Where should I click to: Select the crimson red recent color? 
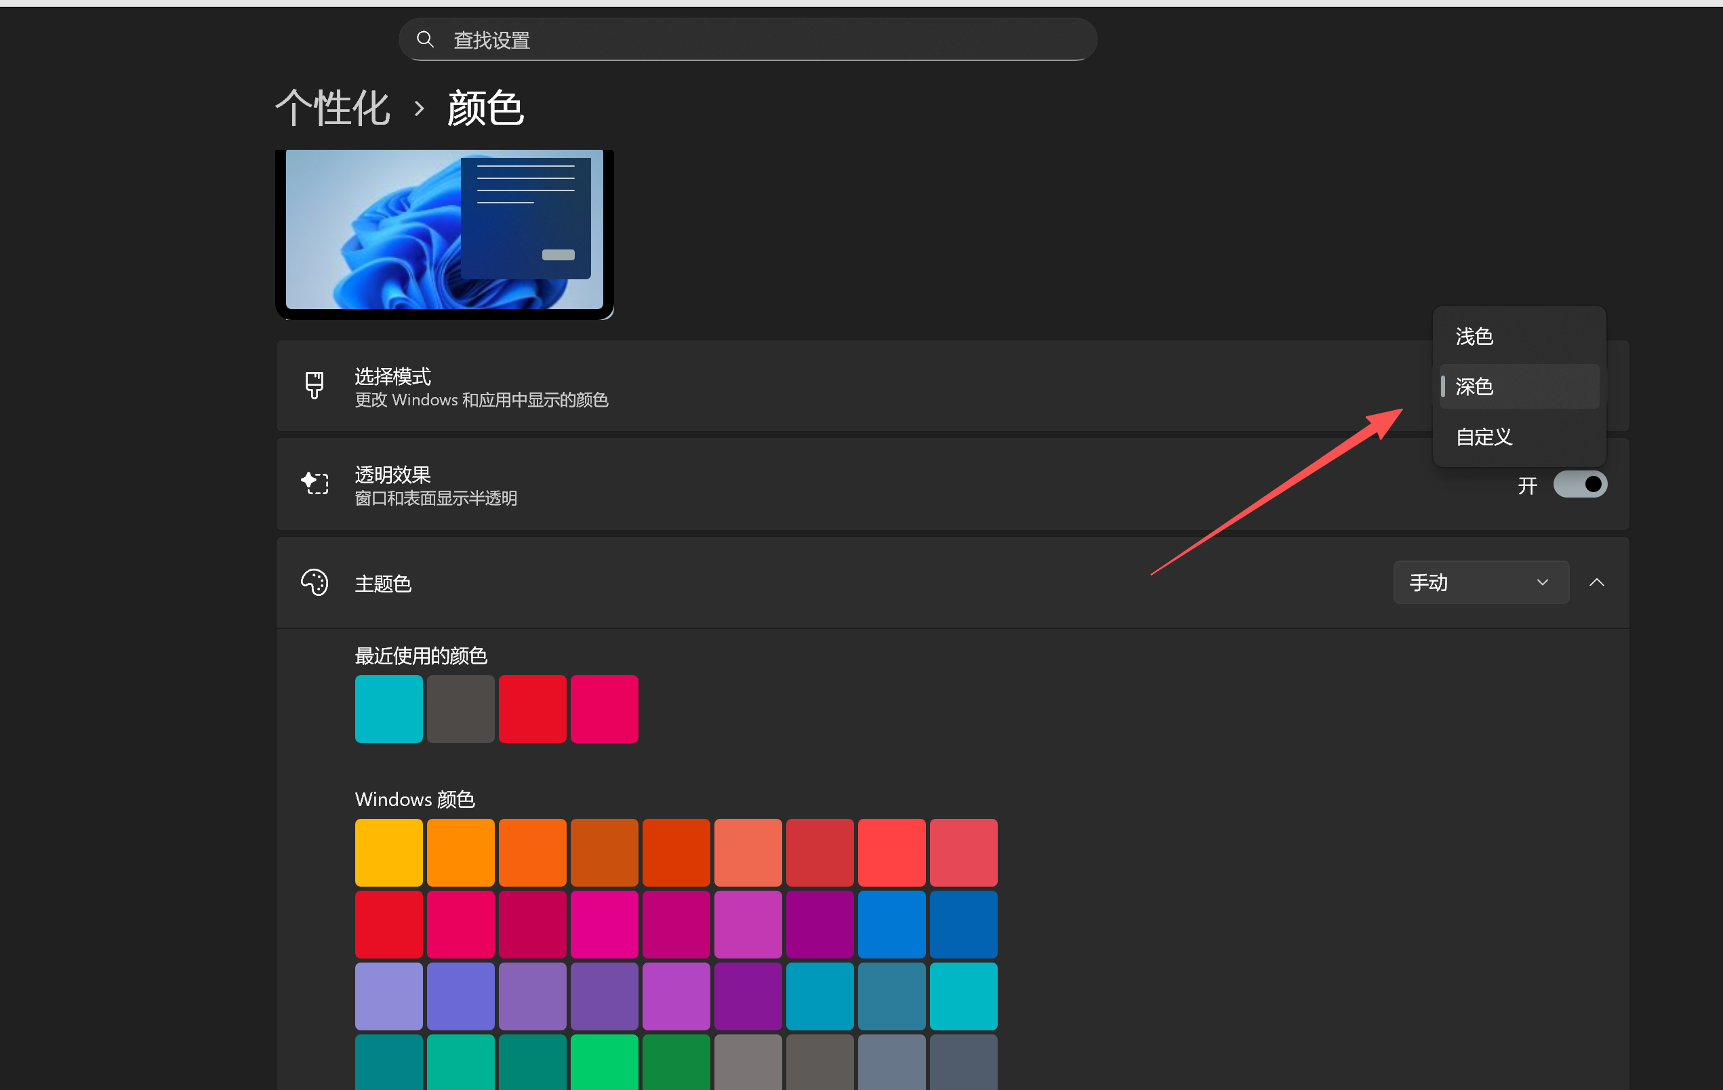pos(532,708)
